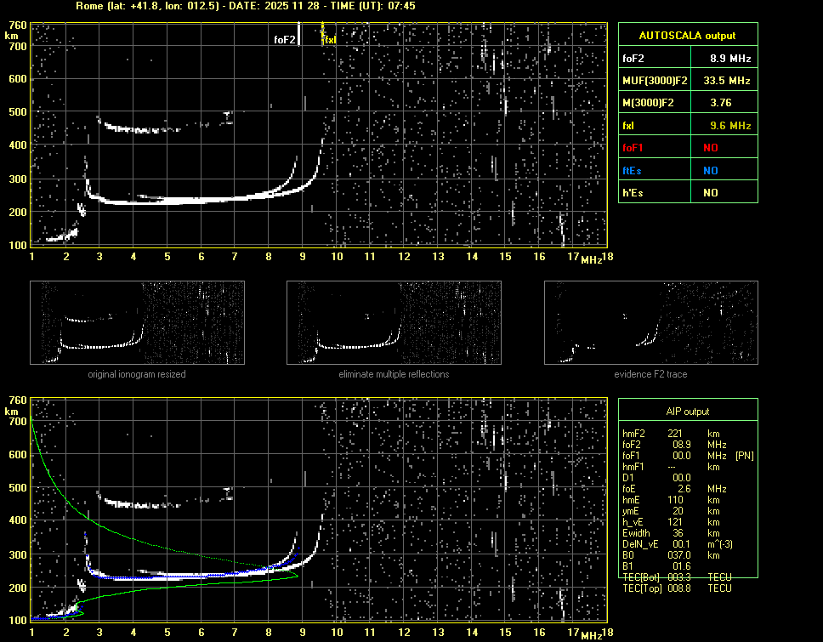
Task: Click the white foF2 marker label on upper ionogram
Action: click(285, 39)
